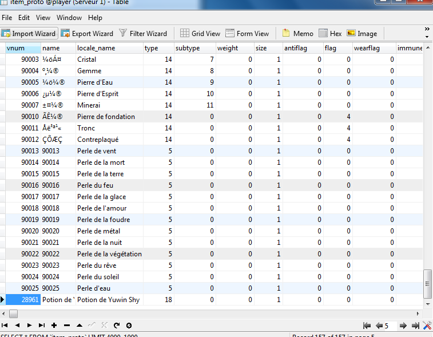433x337 pixels.
Task: Jump to the first page
Action: (367, 326)
